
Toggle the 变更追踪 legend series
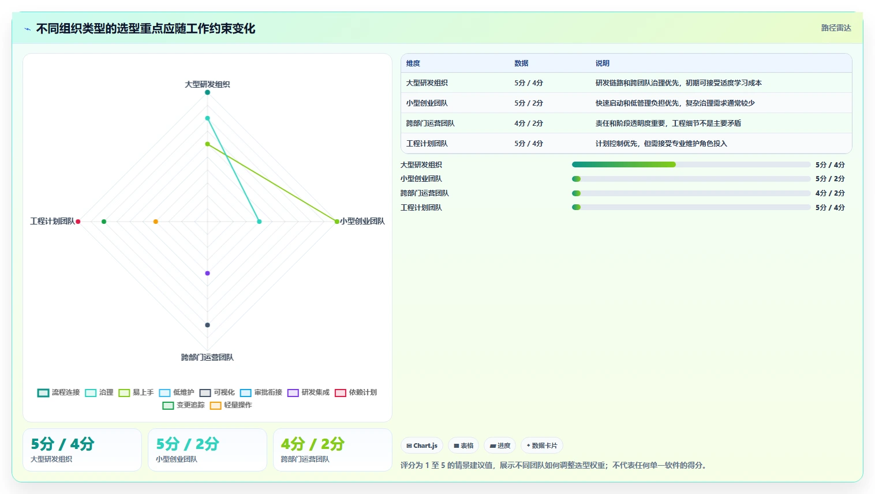(x=184, y=405)
